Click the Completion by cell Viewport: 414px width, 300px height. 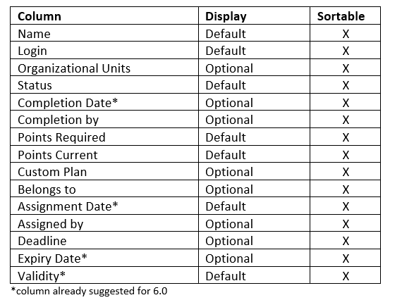(x=104, y=120)
